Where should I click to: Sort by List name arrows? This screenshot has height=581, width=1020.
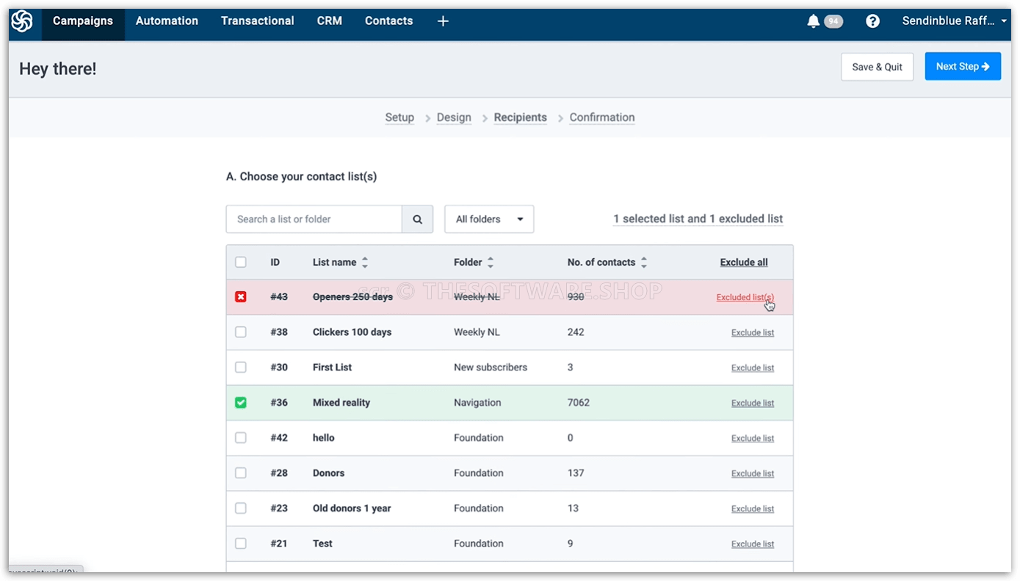[365, 263]
